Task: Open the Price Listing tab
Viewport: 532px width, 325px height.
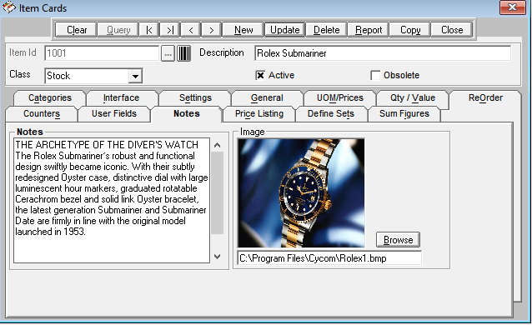Action: (x=259, y=114)
